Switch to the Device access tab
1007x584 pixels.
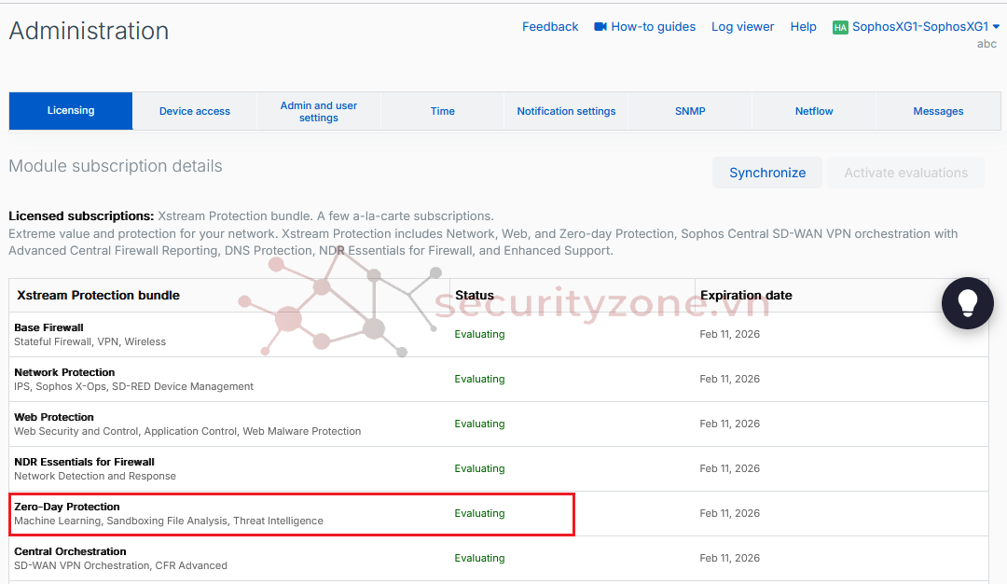click(194, 111)
